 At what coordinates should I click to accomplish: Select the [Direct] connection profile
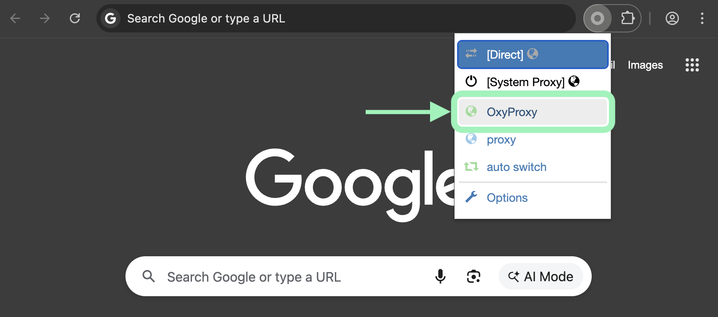coord(532,54)
